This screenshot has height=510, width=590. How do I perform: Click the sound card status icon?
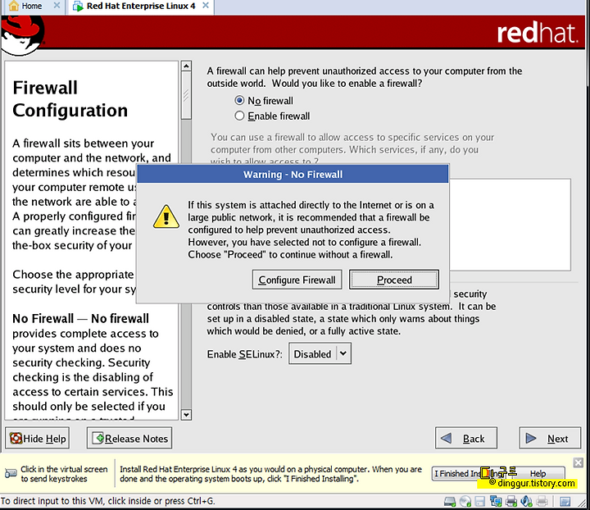(x=526, y=501)
